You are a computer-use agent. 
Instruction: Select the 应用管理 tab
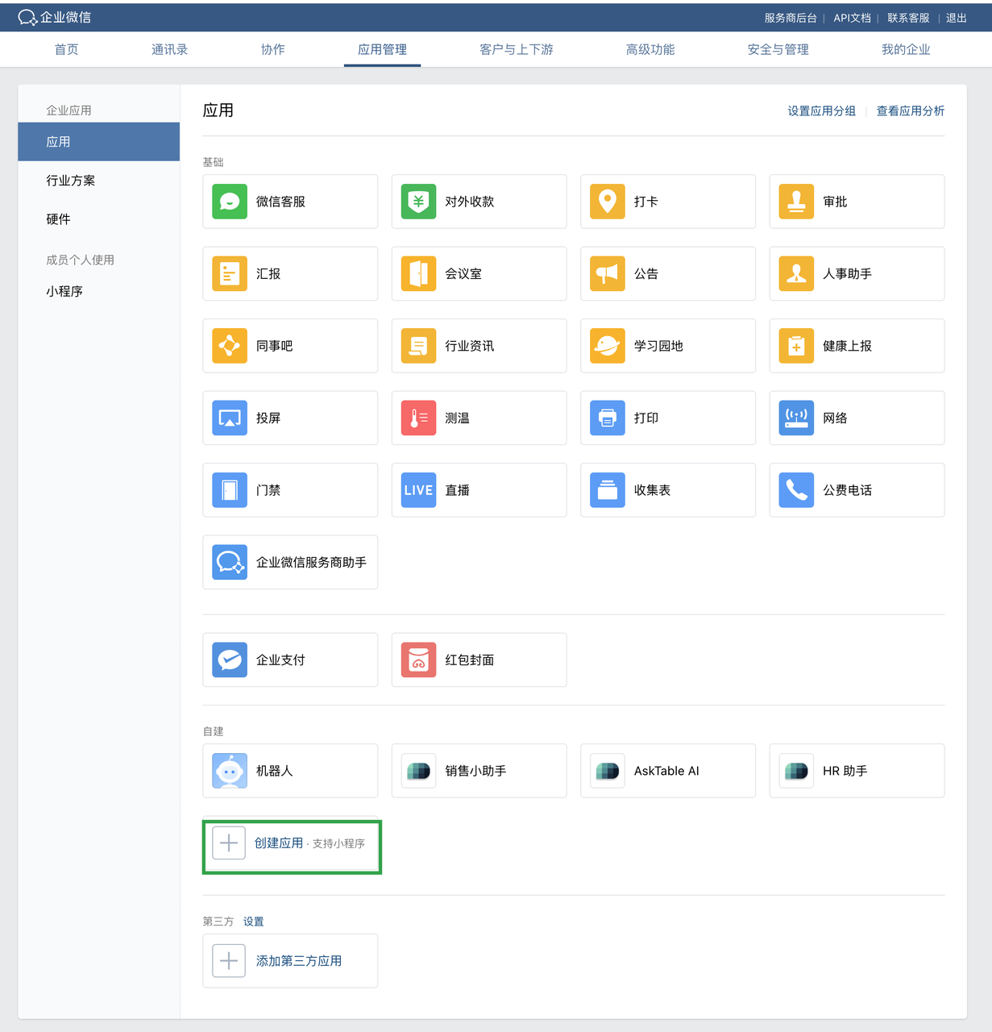click(x=382, y=49)
